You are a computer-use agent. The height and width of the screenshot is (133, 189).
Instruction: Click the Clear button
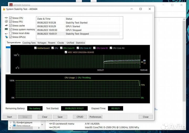coord(45,117)
